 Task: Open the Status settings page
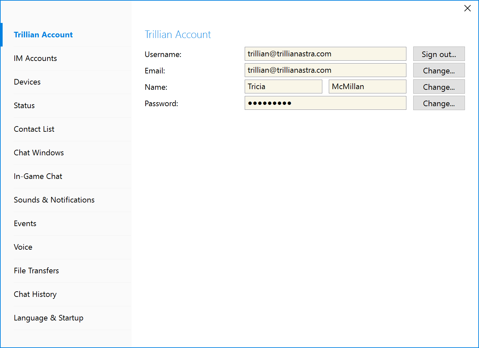(x=66, y=106)
